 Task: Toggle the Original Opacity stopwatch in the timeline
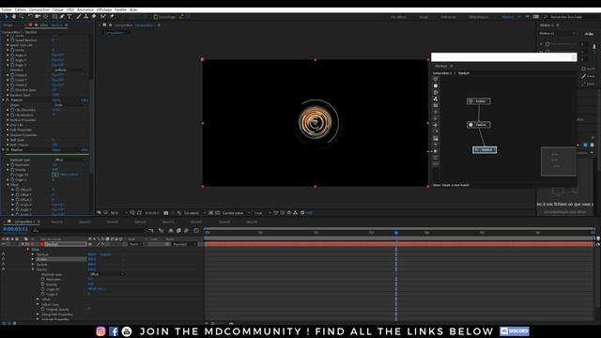pos(43,309)
